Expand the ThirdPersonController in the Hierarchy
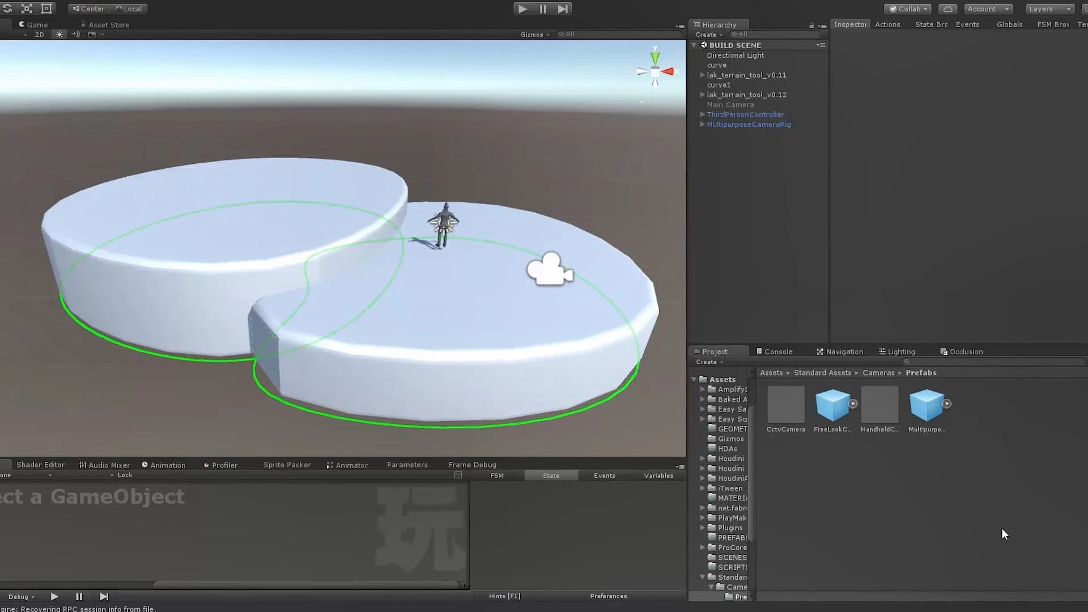This screenshot has width=1088, height=612. tap(702, 114)
